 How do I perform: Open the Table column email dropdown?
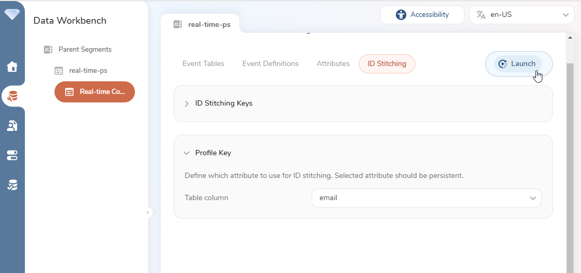point(426,198)
